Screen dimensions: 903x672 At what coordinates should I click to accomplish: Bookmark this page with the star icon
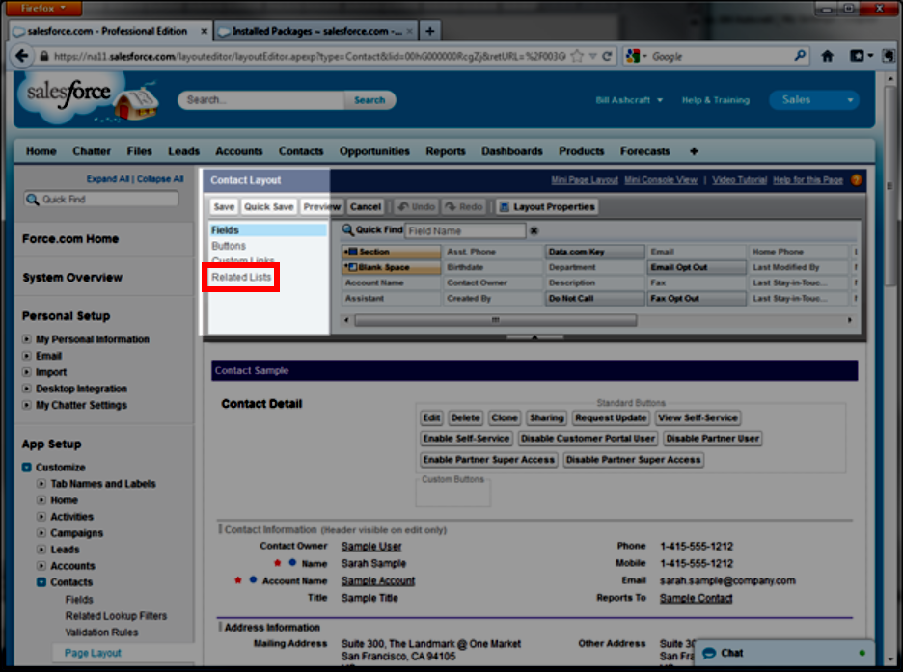(x=577, y=56)
